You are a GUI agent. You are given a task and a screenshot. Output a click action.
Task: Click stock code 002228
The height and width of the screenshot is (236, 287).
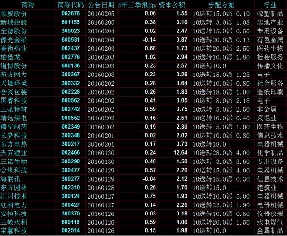coord(71,92)
